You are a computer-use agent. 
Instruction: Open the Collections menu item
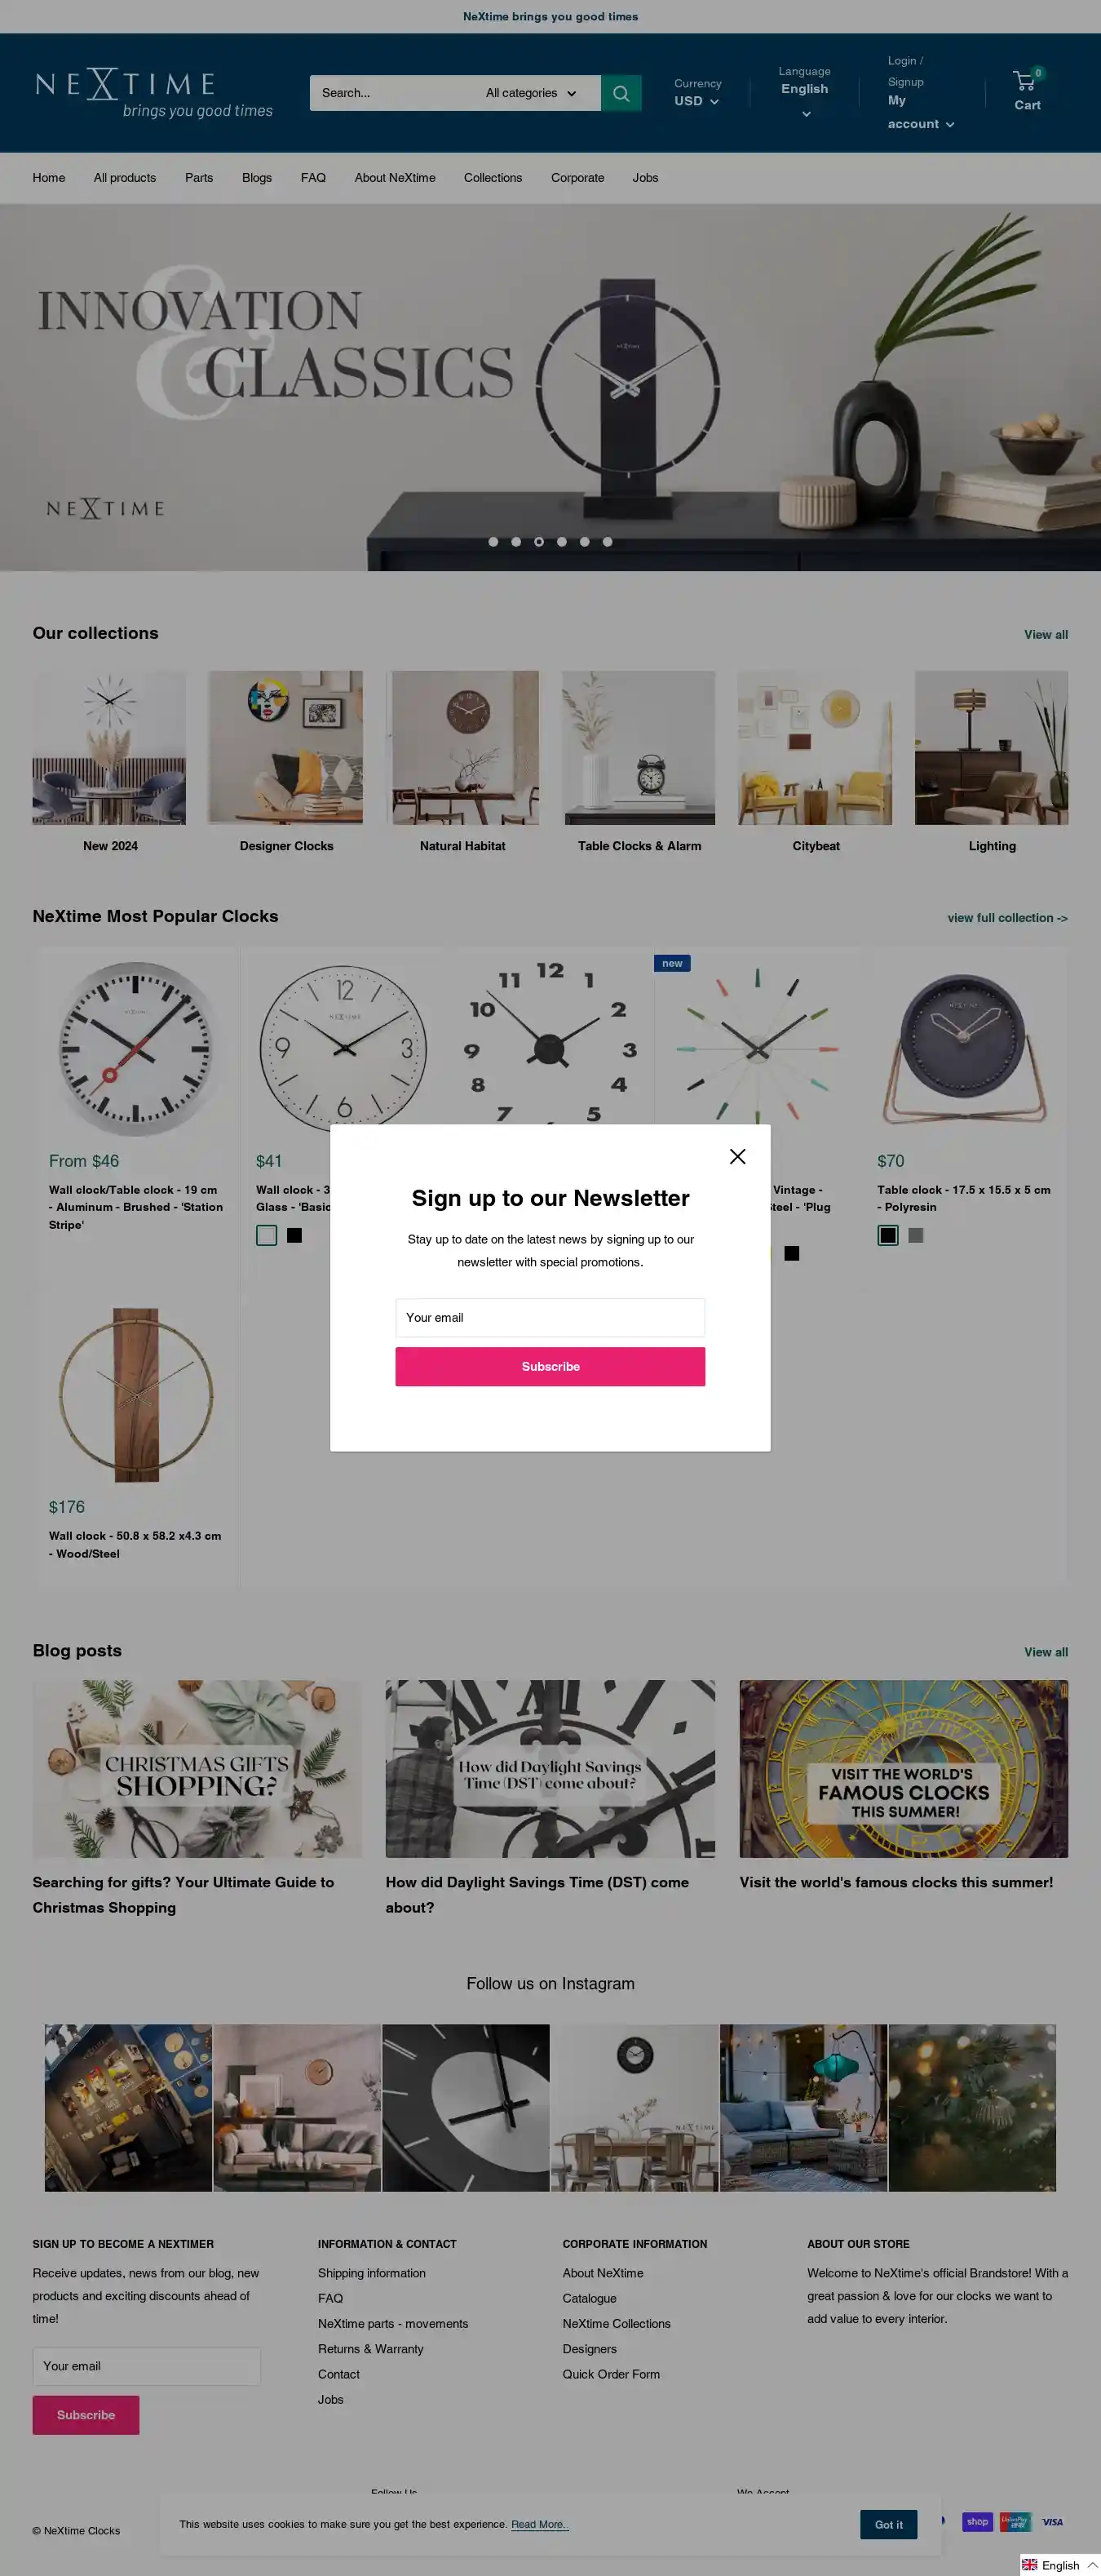pyautogui.click(x=493, y=178)
